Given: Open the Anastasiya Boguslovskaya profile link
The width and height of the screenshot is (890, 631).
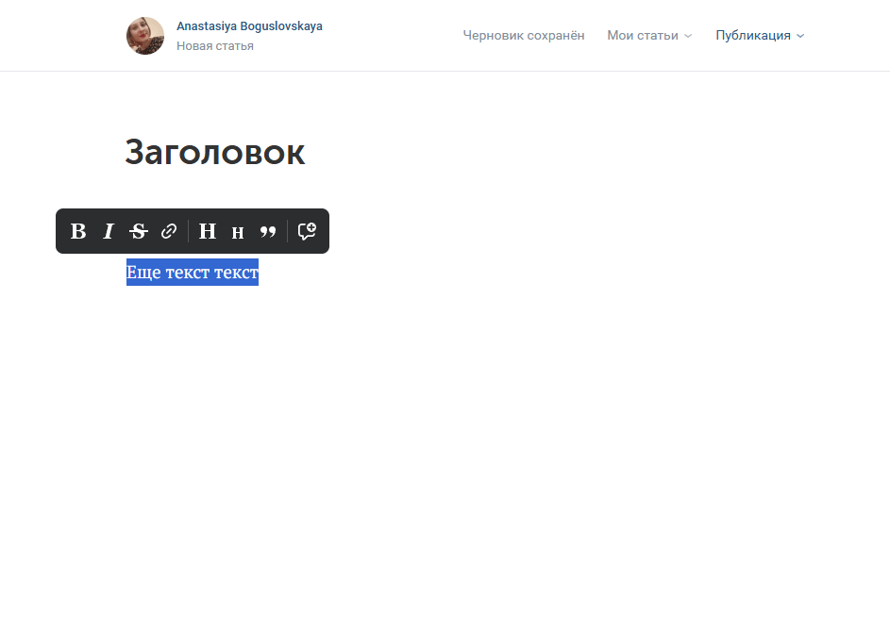Looking at the screenshot, I should pyautogui.click(x=249, y=26).
